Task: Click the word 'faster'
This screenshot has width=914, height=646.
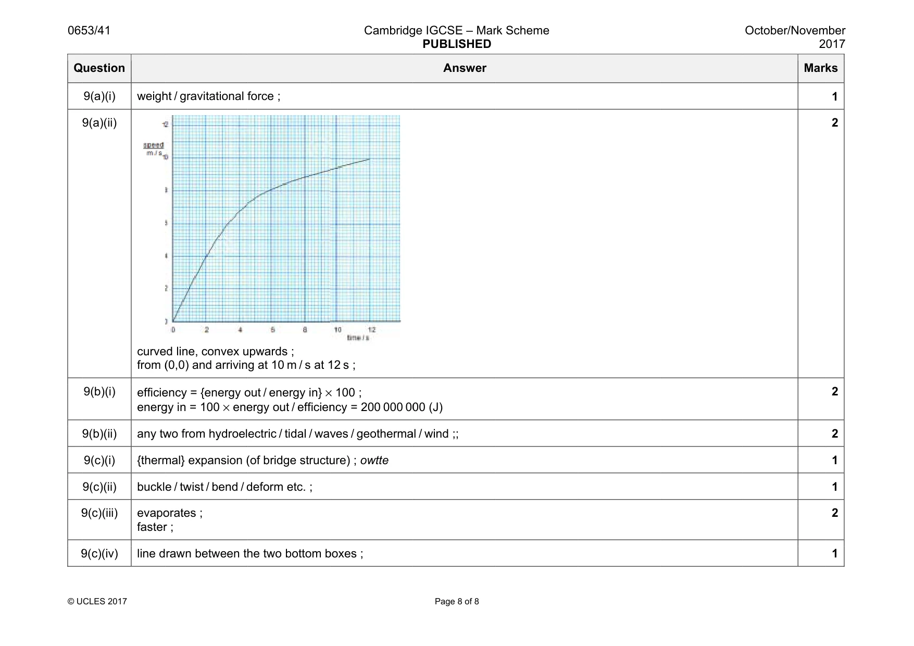Action: point(152,527)
